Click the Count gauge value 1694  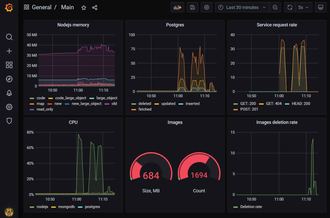199,175
